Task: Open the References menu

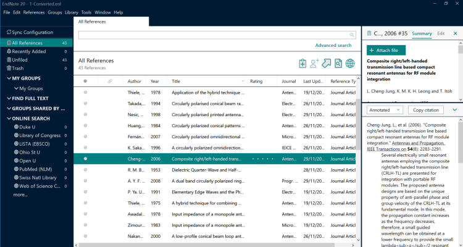Action: [34, 12]
